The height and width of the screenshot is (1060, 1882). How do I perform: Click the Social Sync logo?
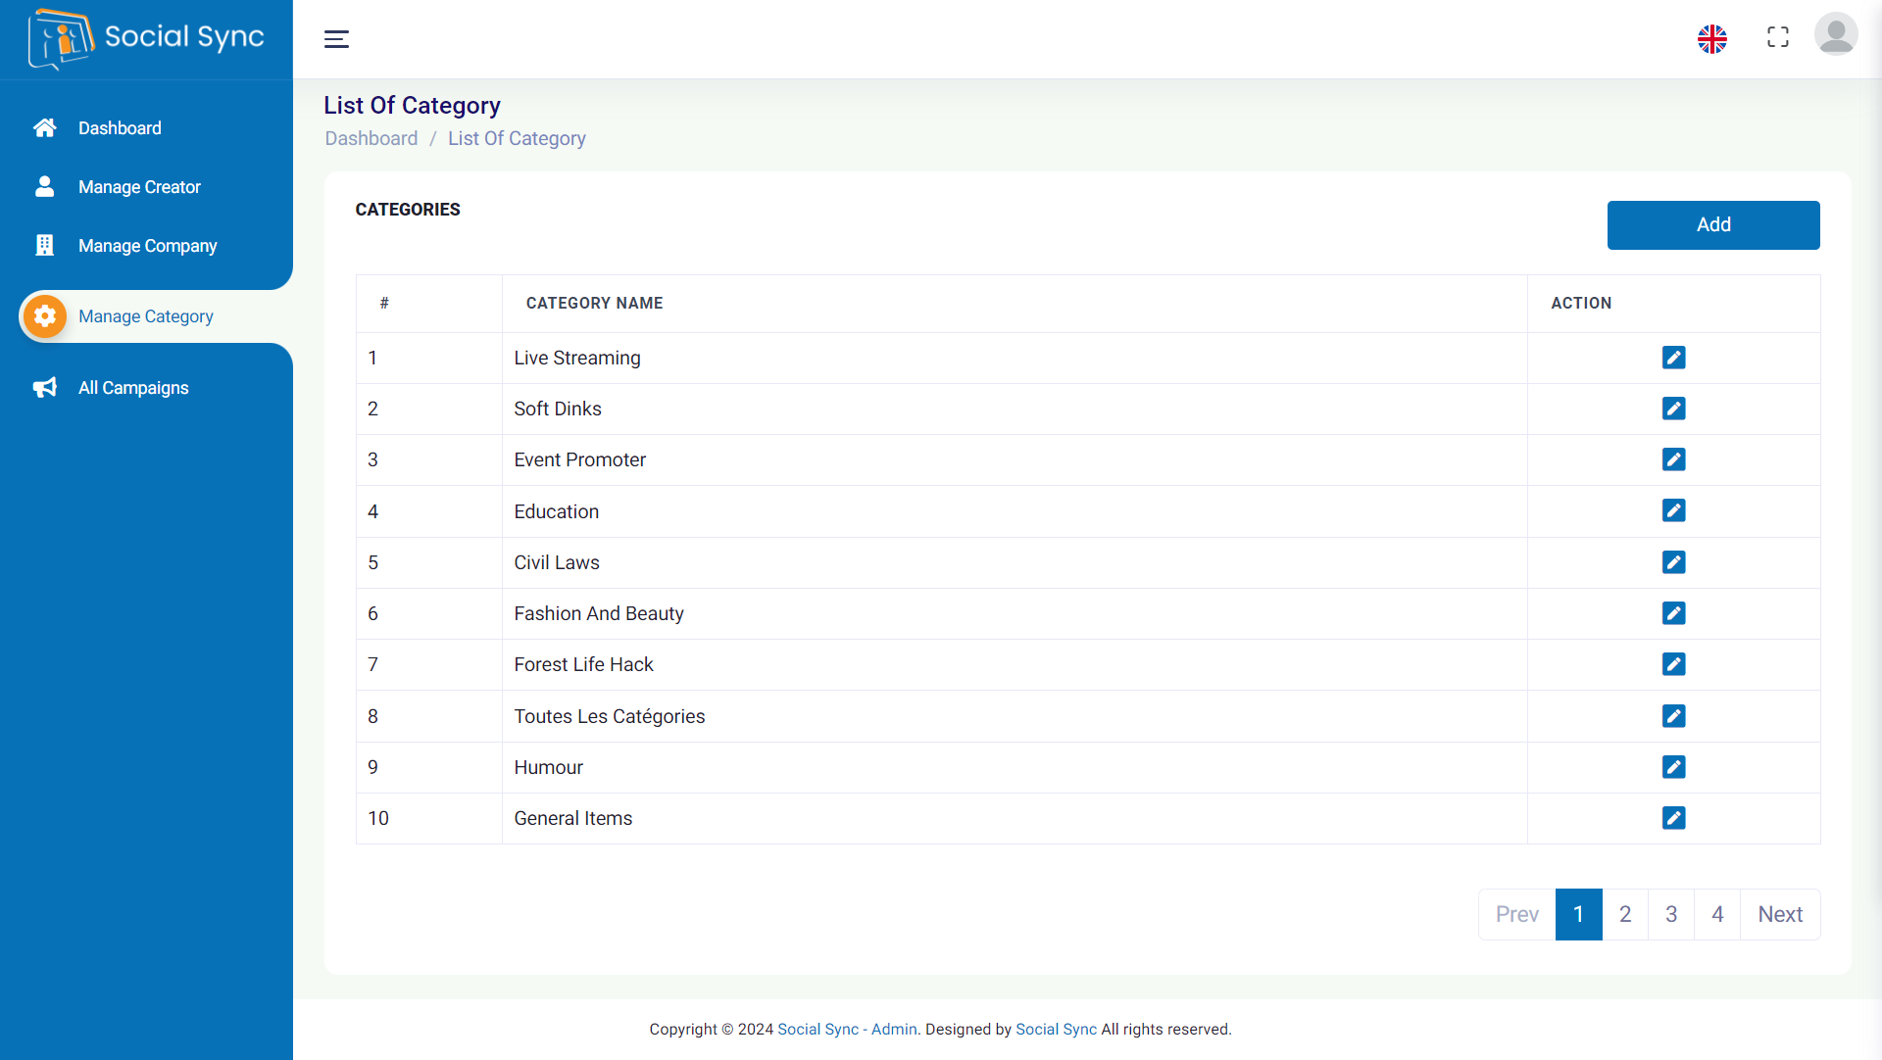click(x=145, y=39)
